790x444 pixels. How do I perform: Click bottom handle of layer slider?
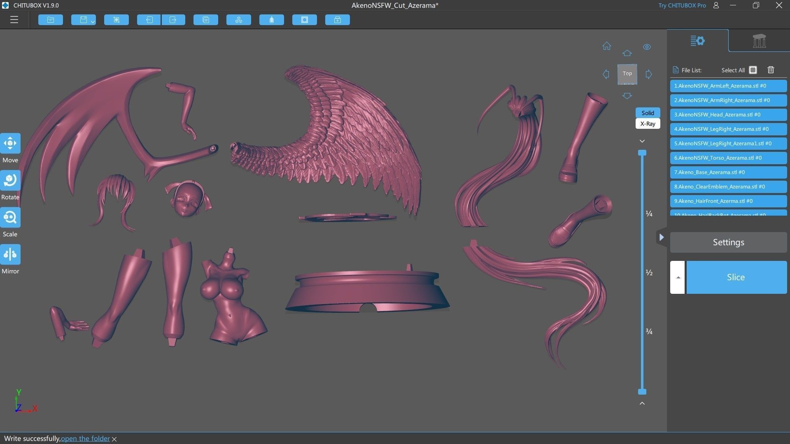click(642, 392)
